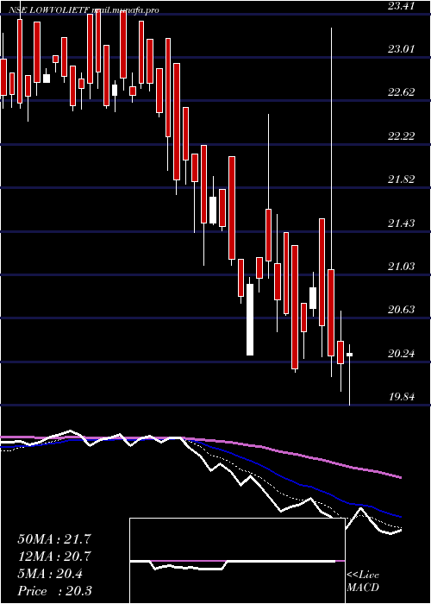Click the 21.03 price axis label
The height and width of the screenshot is (604, 431).
(401, 266)
